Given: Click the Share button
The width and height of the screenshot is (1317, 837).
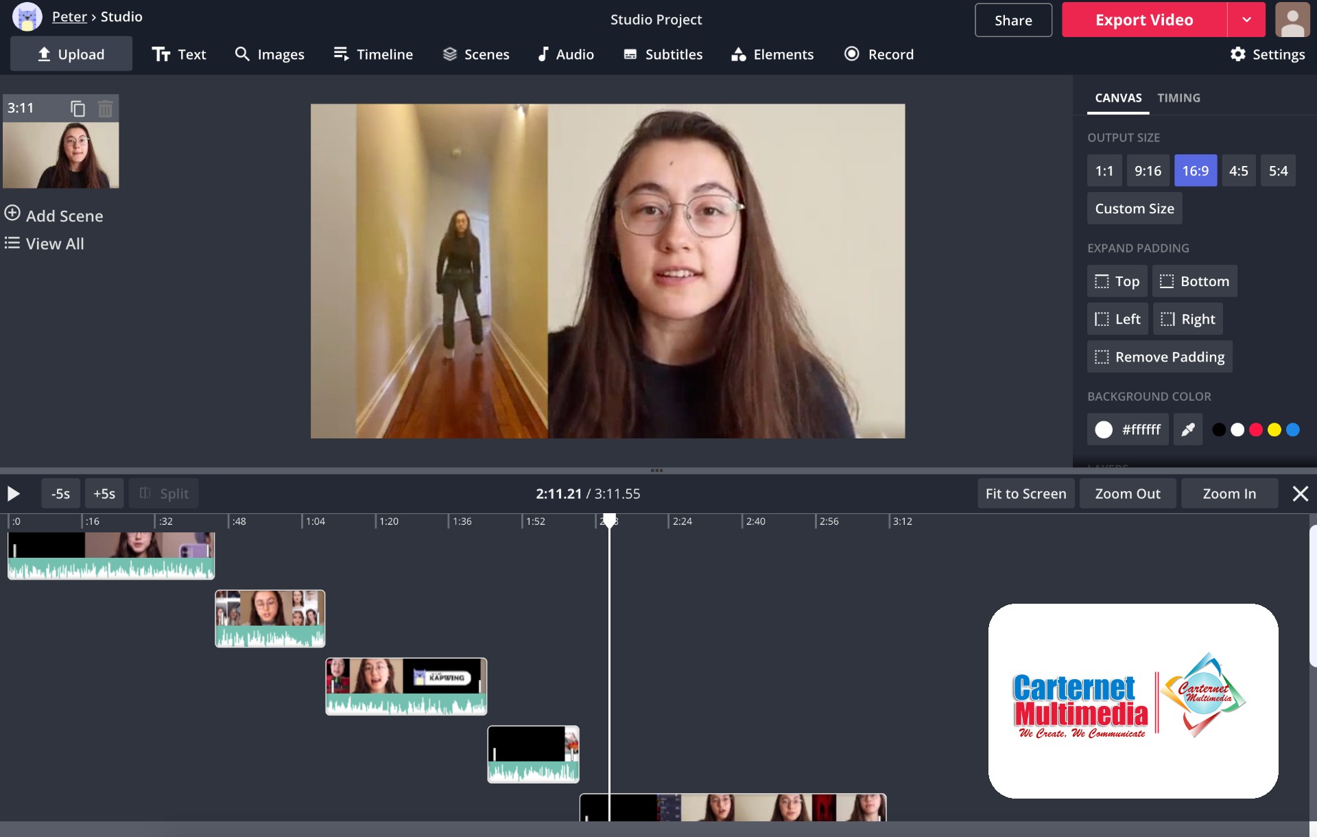Looking at the screenshot, I should click(1013, 20).
